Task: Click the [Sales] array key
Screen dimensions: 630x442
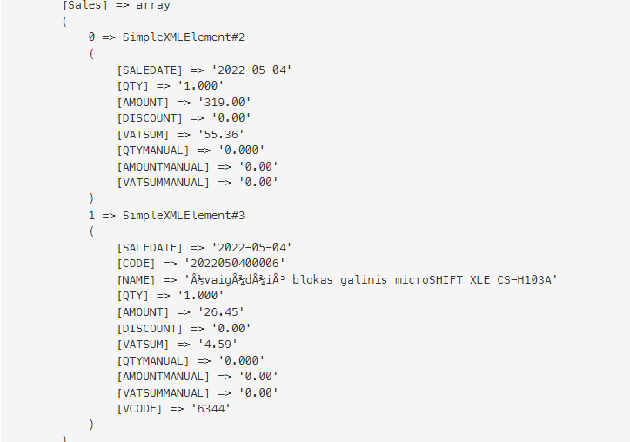Action: click(x=85, y=5)
